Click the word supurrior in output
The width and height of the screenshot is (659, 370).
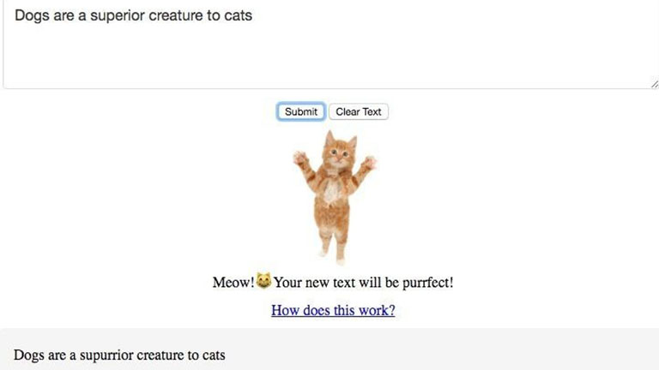click(119, 354)
